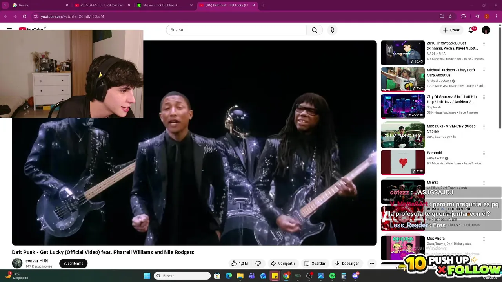The height and width of the screenshot is (282, 502).
Task: Open options for Michael Jackson video
Action: (x=484, y=70)
